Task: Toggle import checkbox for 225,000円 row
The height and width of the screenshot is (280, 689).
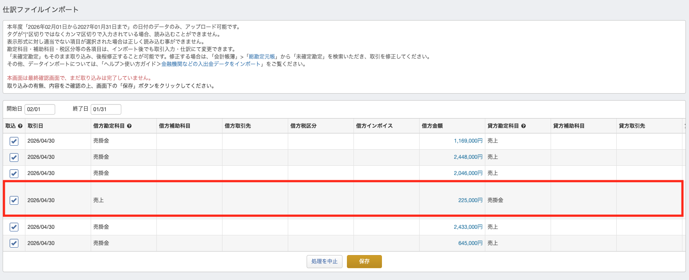Action: tap(14, 200)
